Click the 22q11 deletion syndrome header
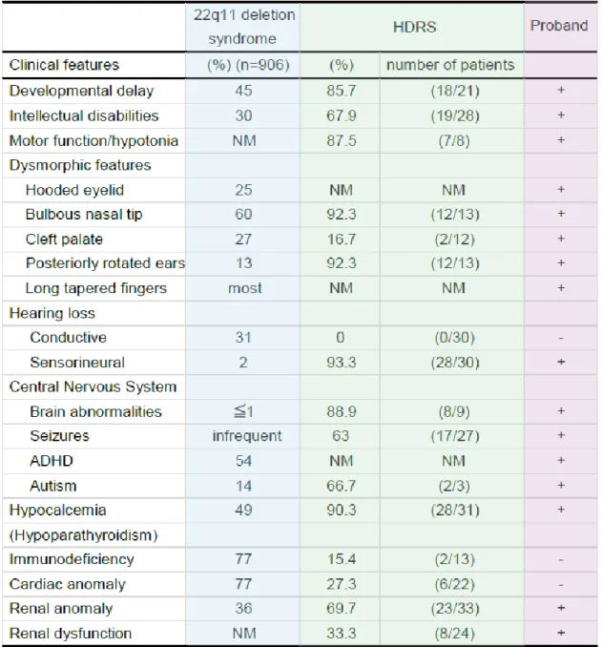602x647 pixels. click(244, 27)
